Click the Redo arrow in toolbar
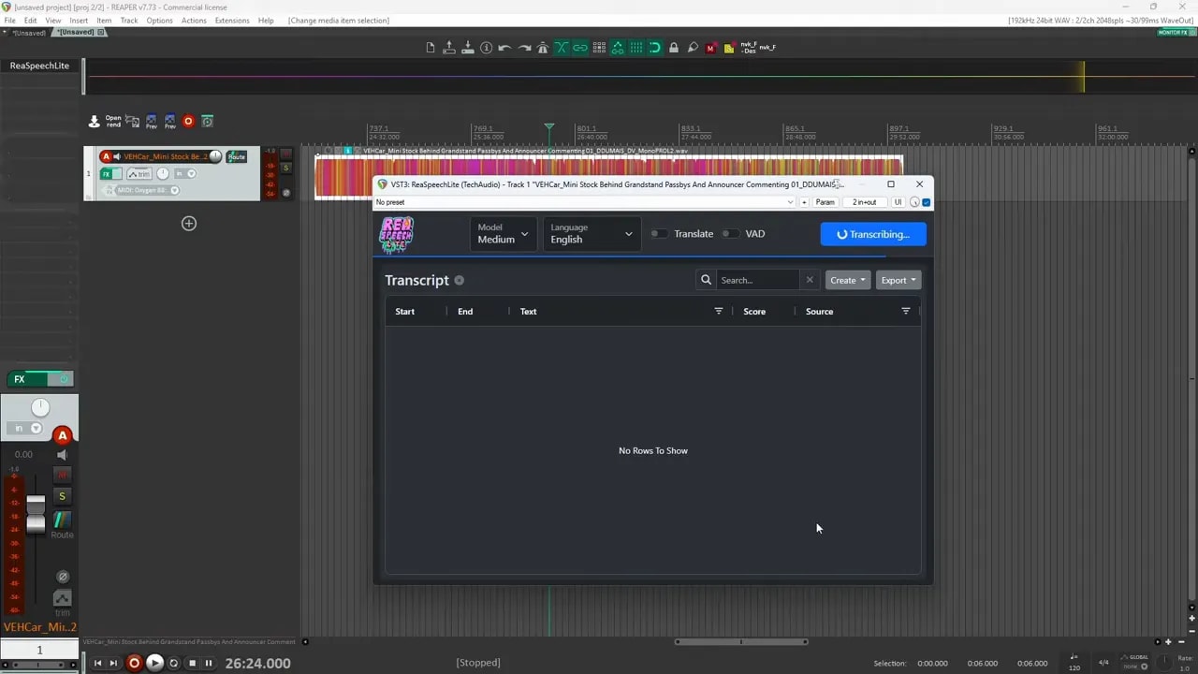The height and width of the screenshot is (674, 1198). (524, 48)
